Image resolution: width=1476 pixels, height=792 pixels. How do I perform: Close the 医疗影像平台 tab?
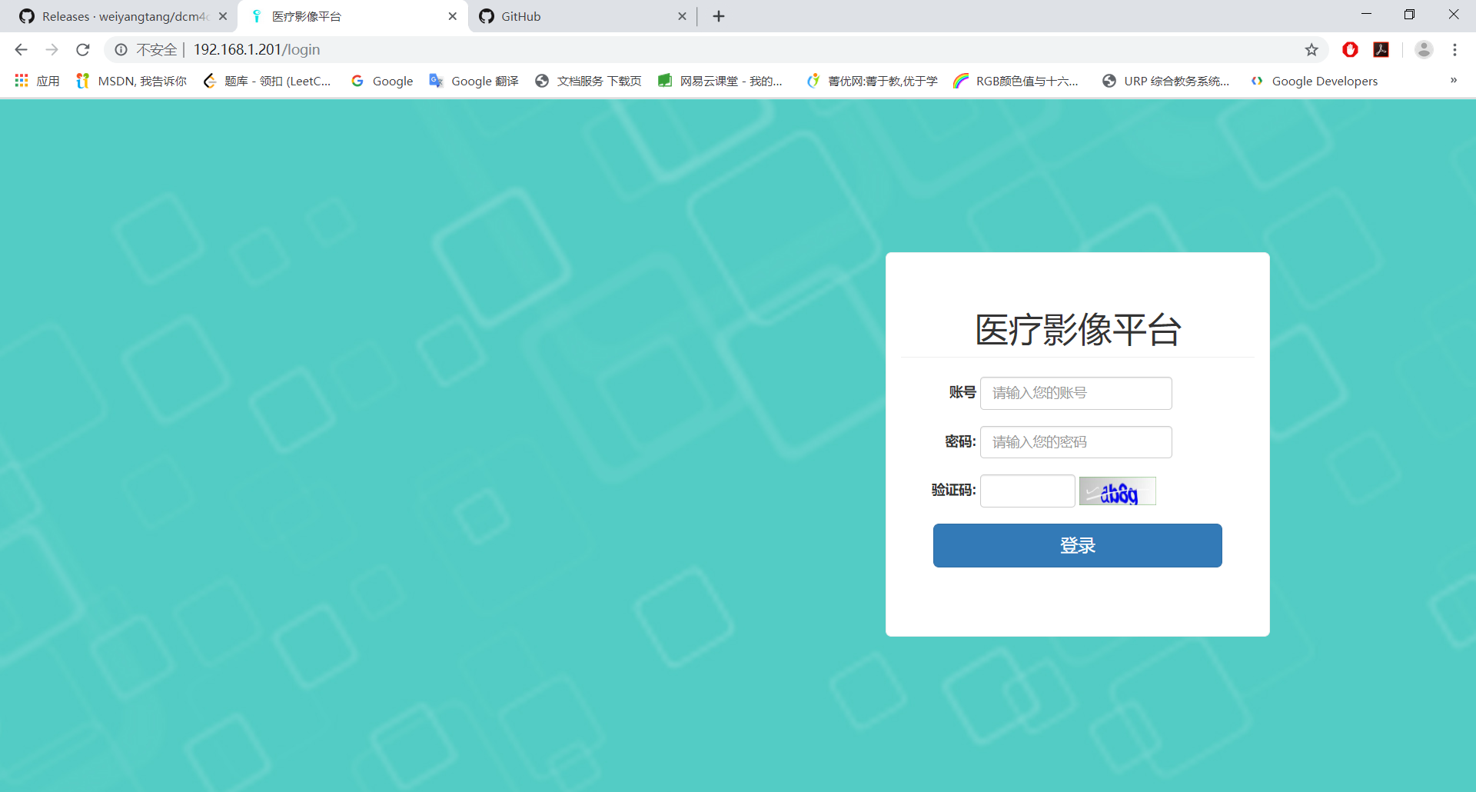[x=453, y=16]
